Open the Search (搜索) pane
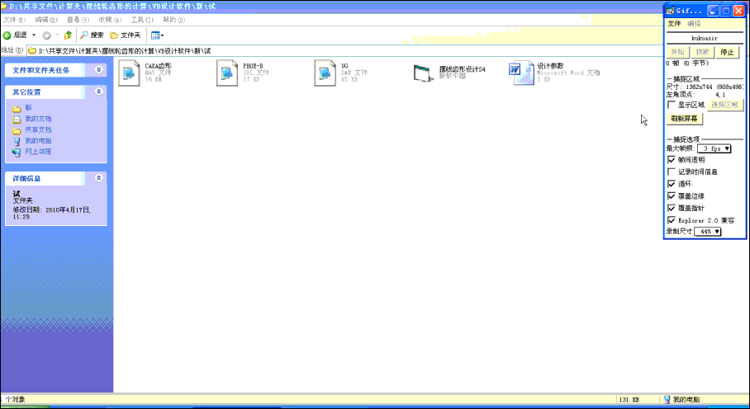The height and width of the screenshot is (409, 750). 92,35
